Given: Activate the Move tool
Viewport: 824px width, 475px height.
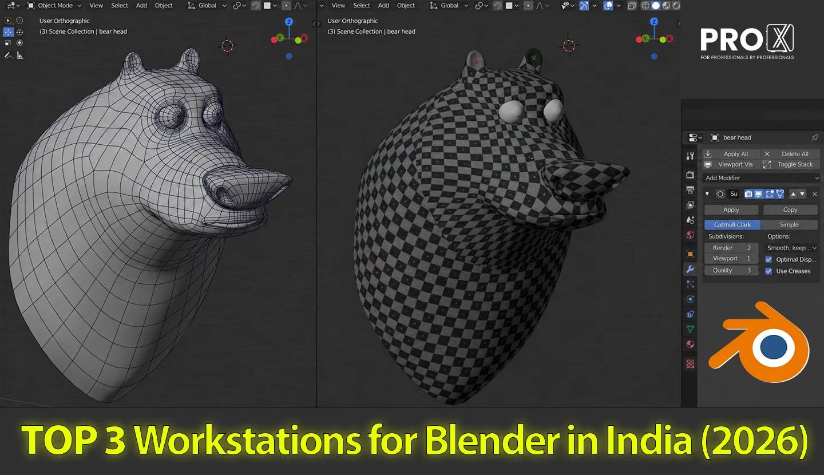Looking at the screenshot, I should (8, 31).
